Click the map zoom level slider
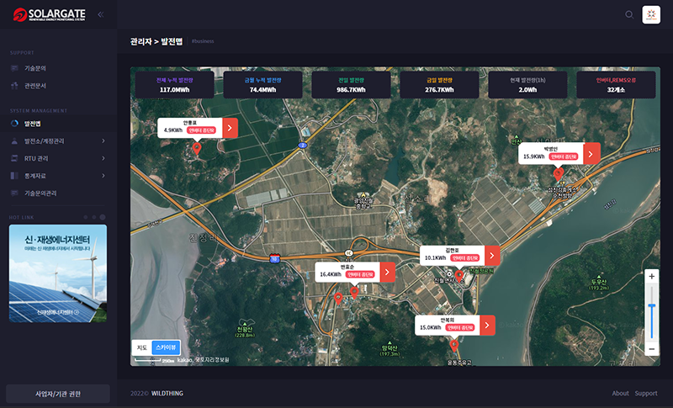This screenshot has width=673, height=408. tap(651, 311)
